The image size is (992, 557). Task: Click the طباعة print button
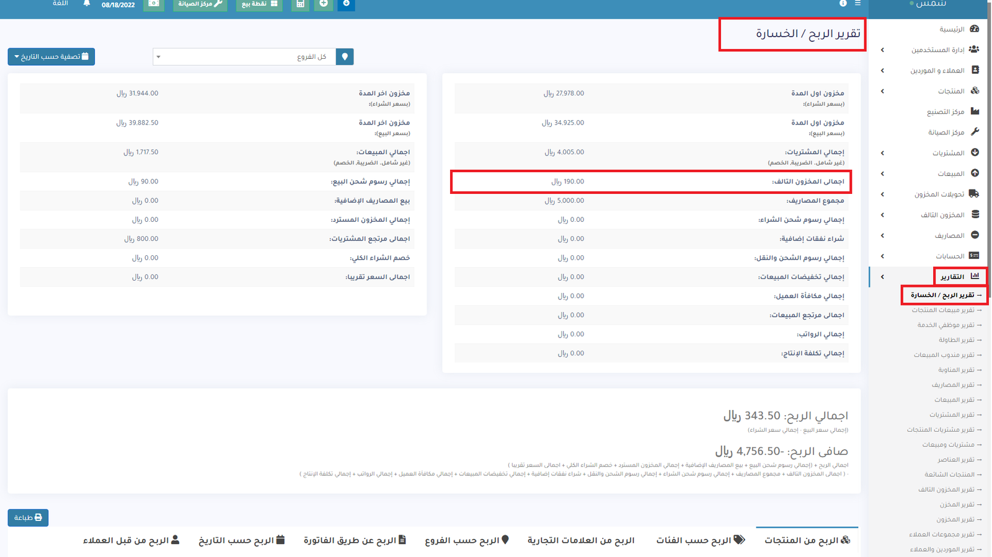(28, 517)
